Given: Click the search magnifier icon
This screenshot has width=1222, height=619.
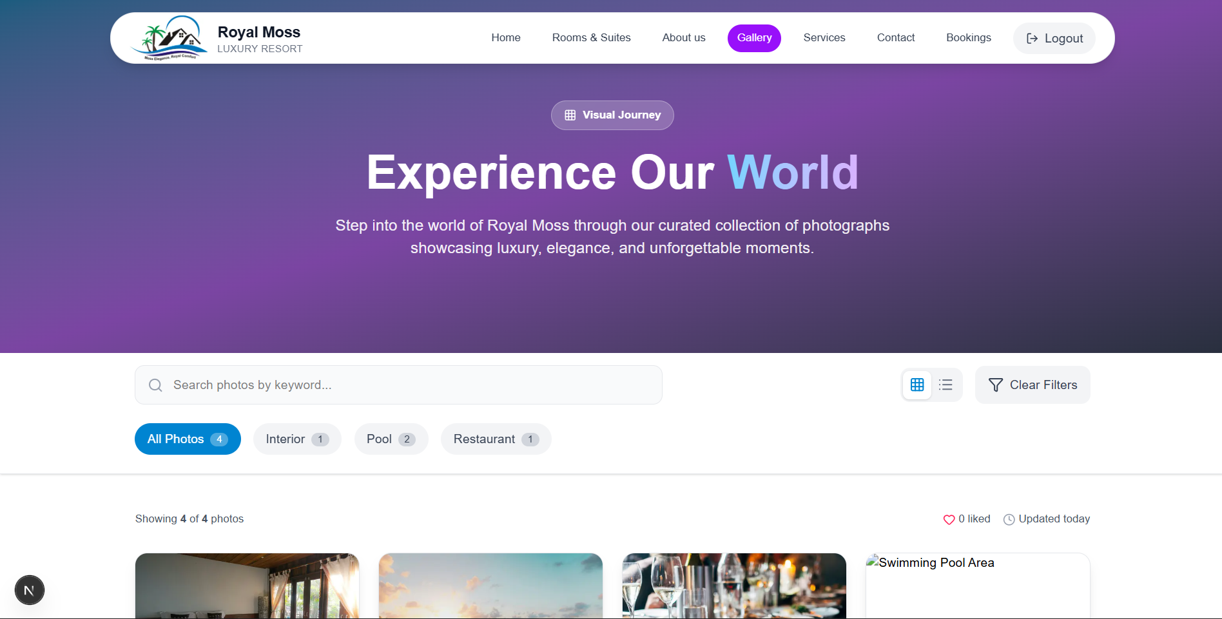Looking at the screenshot, I should [155, 385].
